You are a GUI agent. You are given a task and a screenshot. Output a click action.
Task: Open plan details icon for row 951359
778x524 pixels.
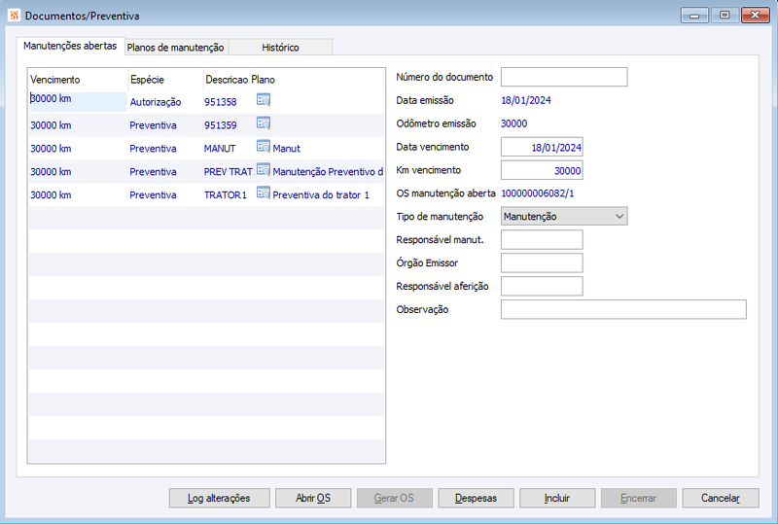(x=263, y=123)
